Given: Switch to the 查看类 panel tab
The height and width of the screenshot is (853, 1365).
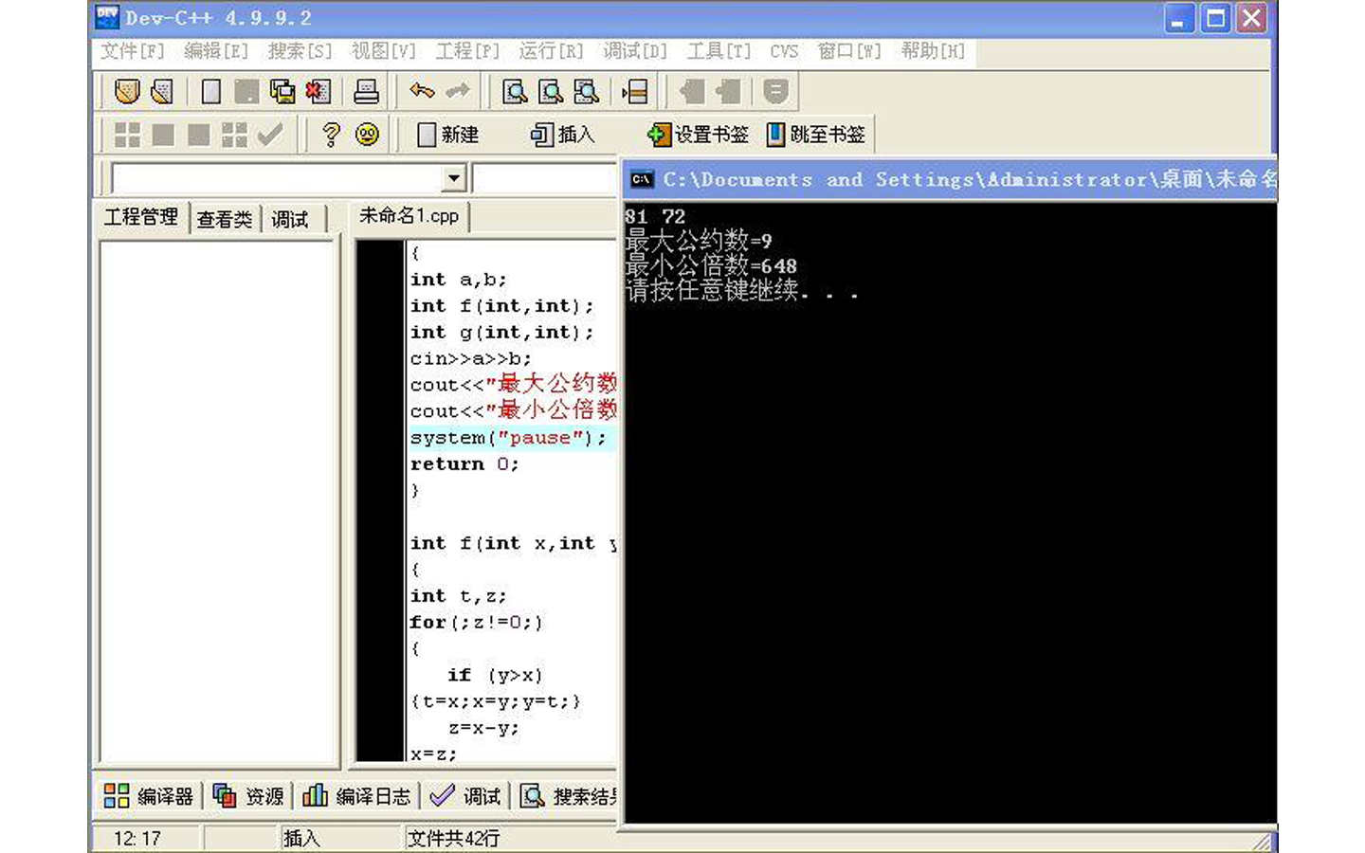Looking at the screenshot, I should (x=224, y=217).
